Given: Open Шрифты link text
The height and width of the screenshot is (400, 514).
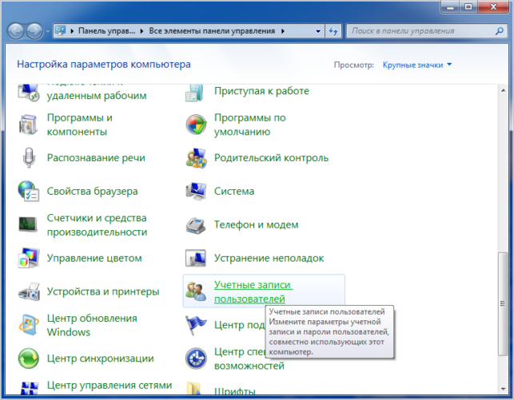Looking at the screenshot, I should point(235,391).
